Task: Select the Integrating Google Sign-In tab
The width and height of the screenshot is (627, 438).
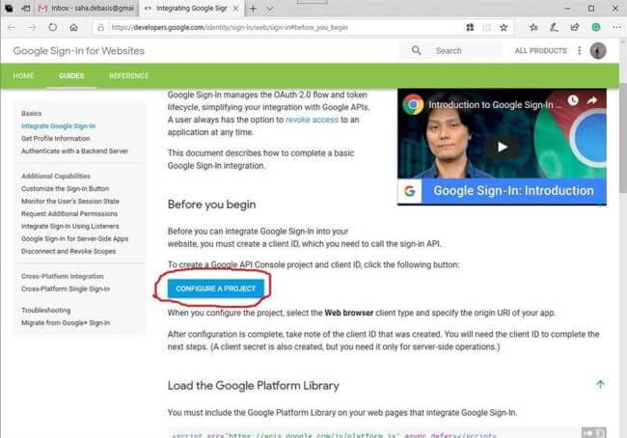Action: (191, 9)
